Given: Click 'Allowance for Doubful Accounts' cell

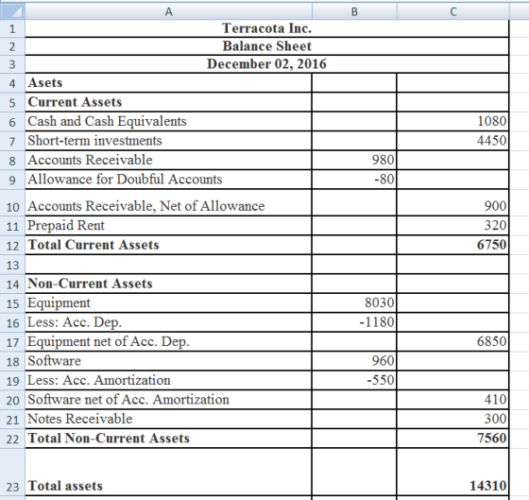Looking at the screenshot, I should [x=169, y=180].
